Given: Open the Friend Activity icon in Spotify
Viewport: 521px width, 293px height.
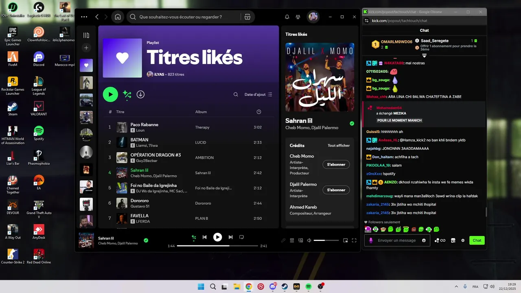Looking at the screenshot, I should tap(298, 17).
